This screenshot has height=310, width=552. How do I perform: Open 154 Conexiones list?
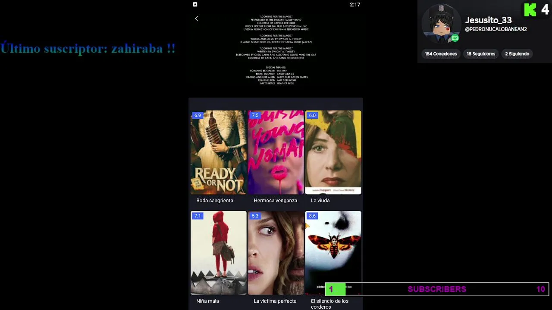click(441, 54)
